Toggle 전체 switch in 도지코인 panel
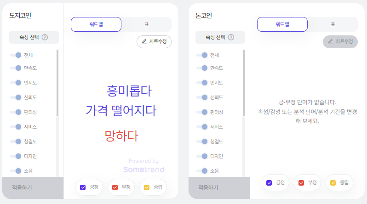 (16, 55)
